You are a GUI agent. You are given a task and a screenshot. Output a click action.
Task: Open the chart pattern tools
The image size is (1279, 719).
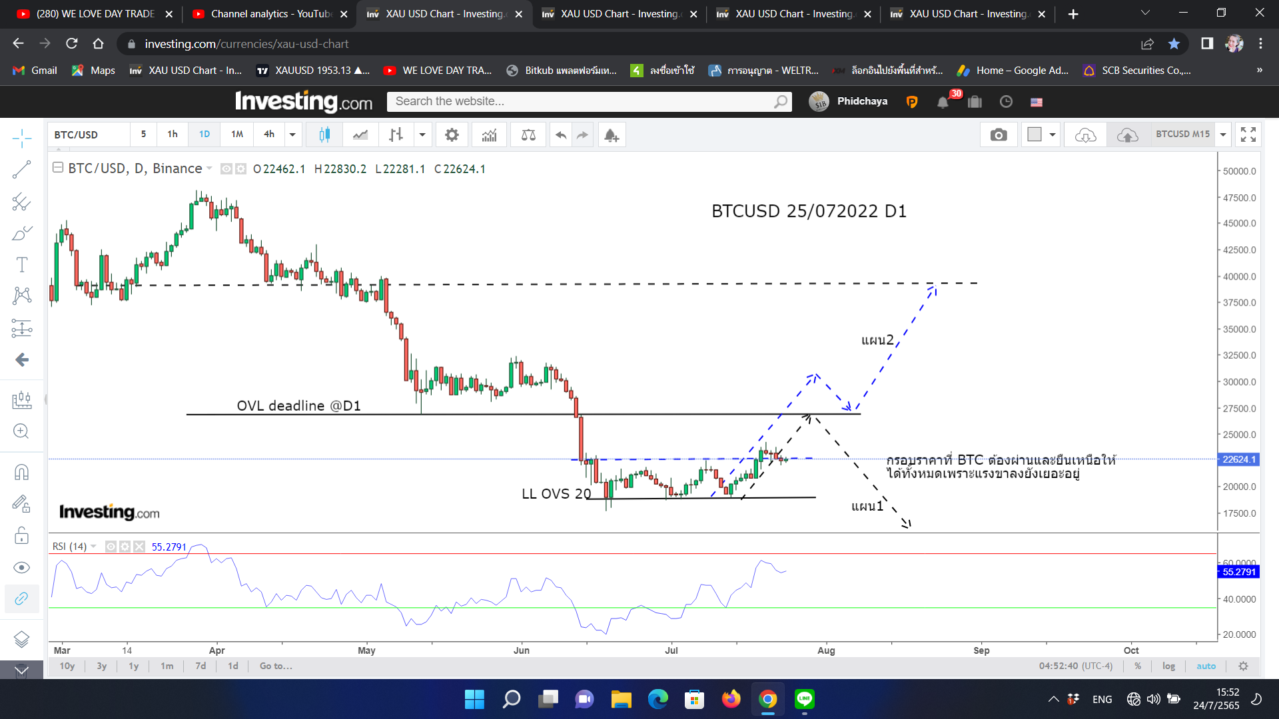click(x=21, y=296)
